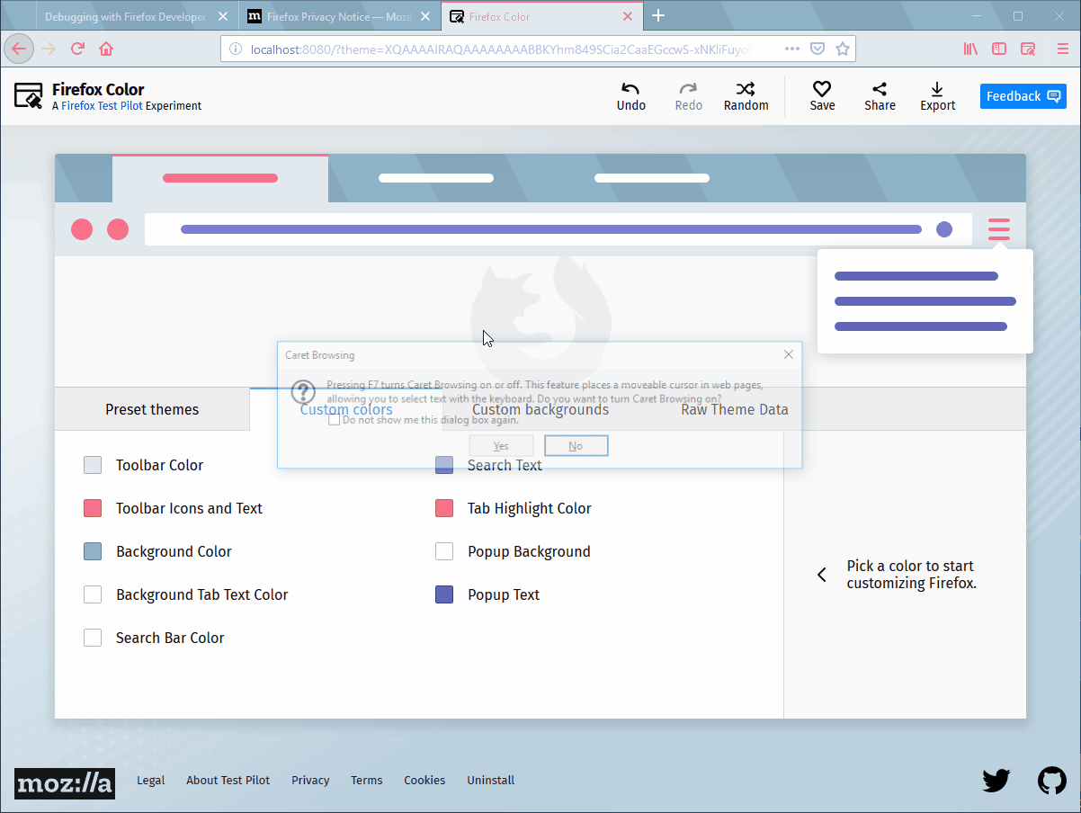Open the Firefox hamburger menu
Viewport: 1081px width, 813px height.
point(1062,49)
